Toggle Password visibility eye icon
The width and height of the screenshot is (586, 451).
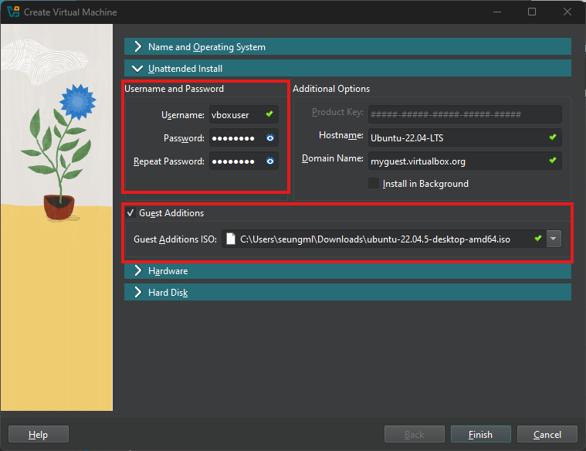coord(270,138)
